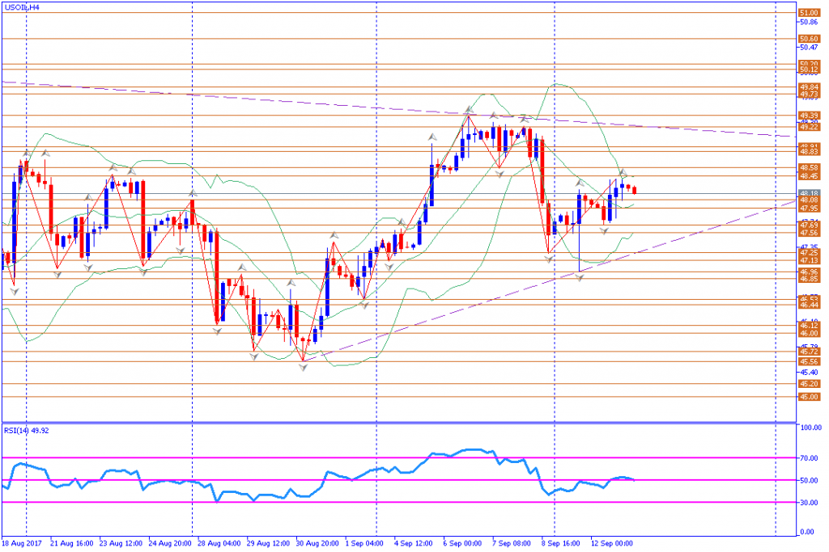Image resolution: width=829 pixels, height=552 pixels.
Task: Click the 51.00 price level tag
Action: pos(809,13)
